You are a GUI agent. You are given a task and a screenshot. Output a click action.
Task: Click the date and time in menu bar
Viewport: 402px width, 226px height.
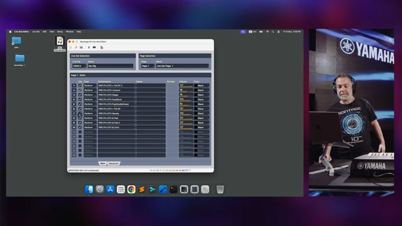(291, 32)
